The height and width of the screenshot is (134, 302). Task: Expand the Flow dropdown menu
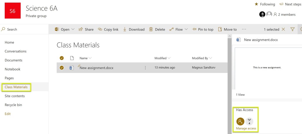tap(186, 29)
